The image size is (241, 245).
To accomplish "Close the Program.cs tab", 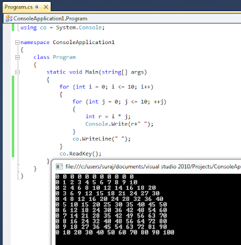I will point(46,7).
